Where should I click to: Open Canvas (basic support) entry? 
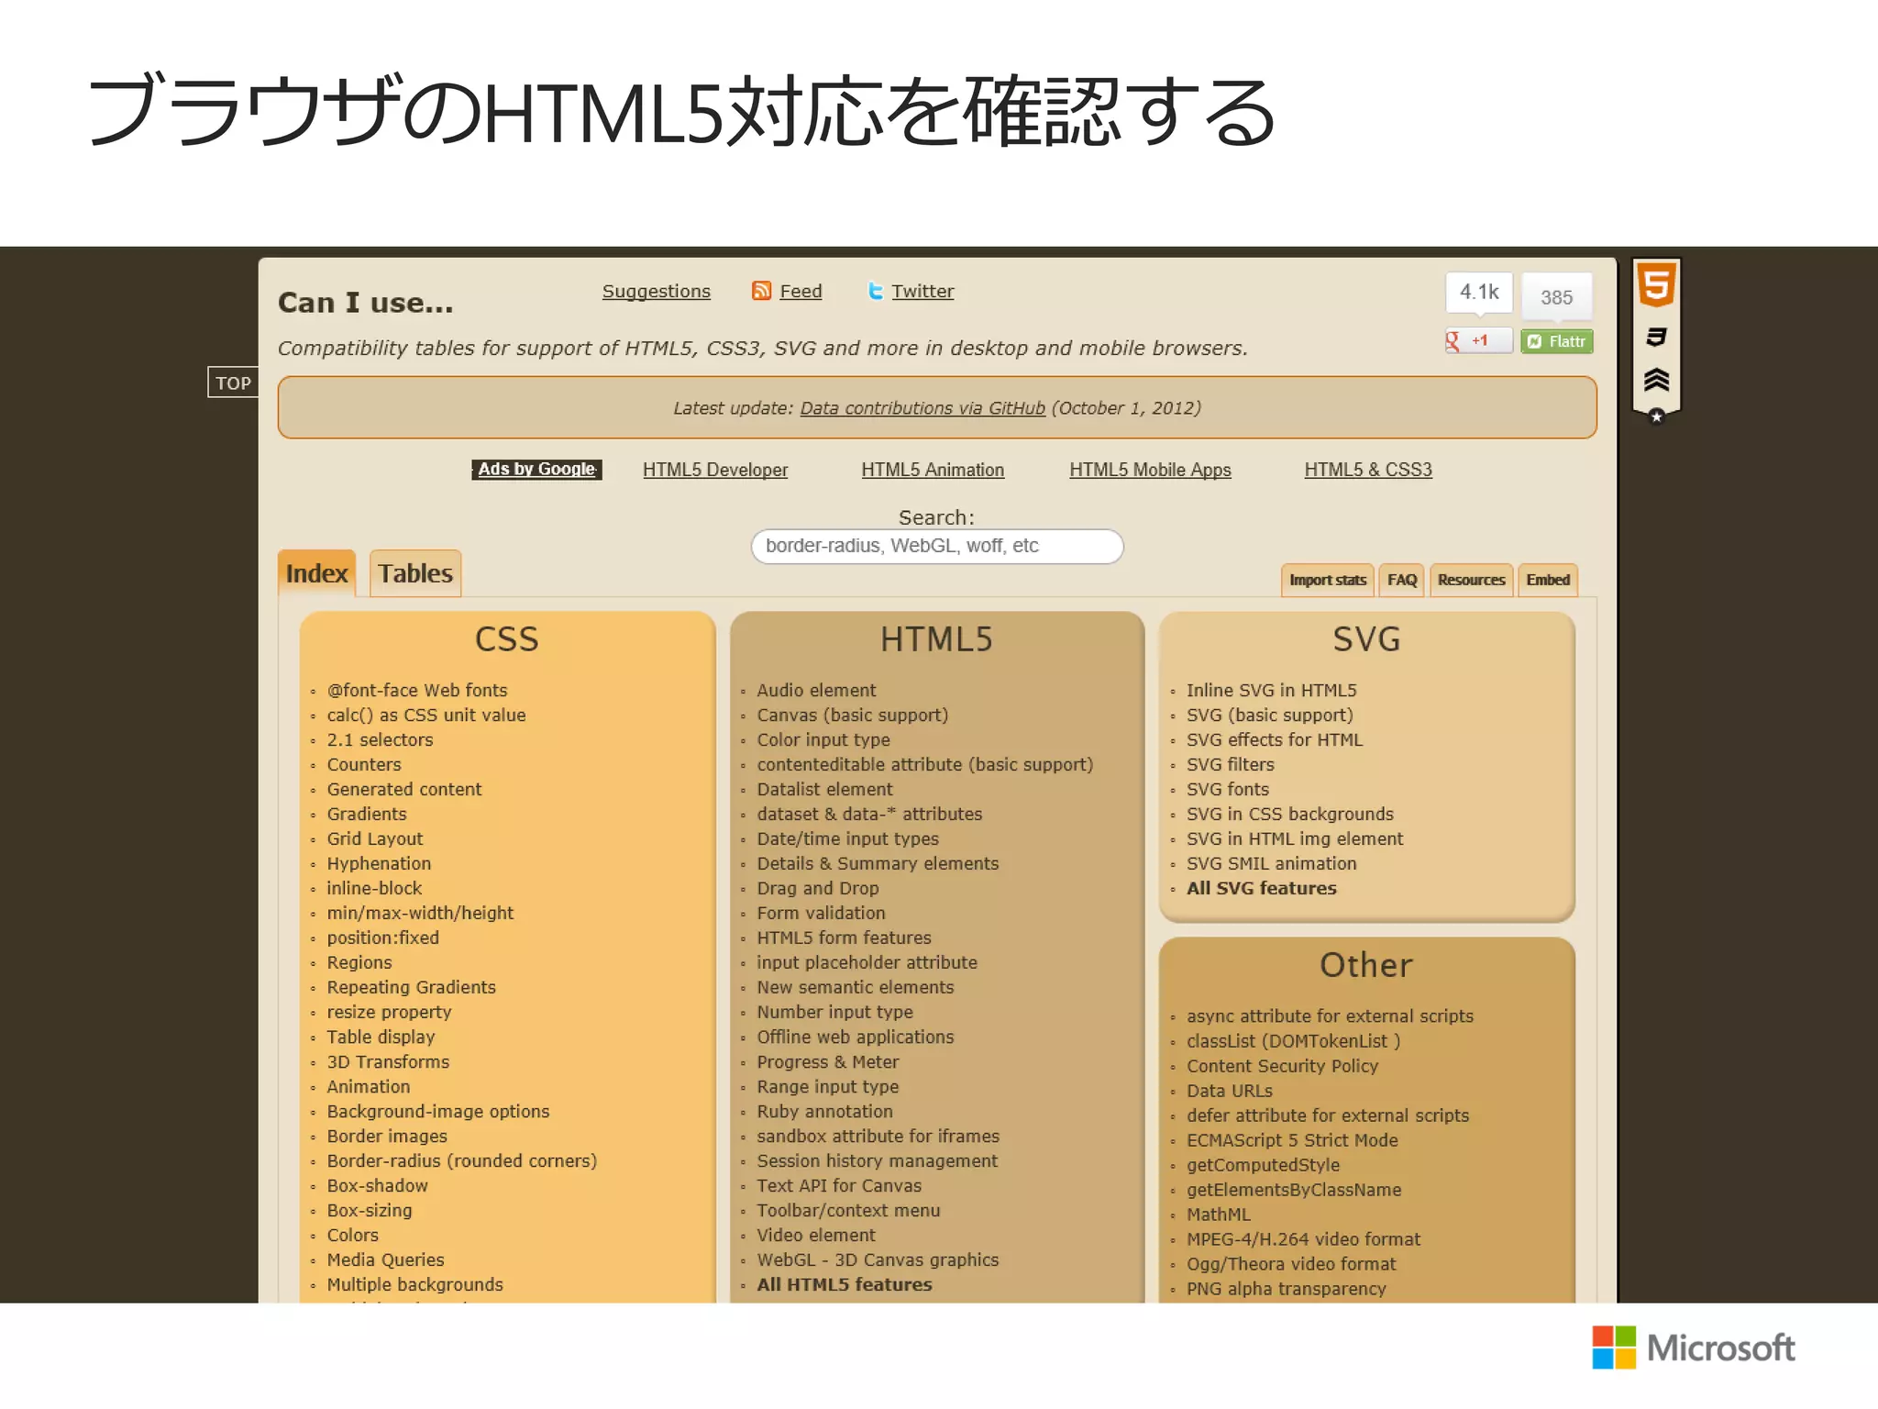852,715
